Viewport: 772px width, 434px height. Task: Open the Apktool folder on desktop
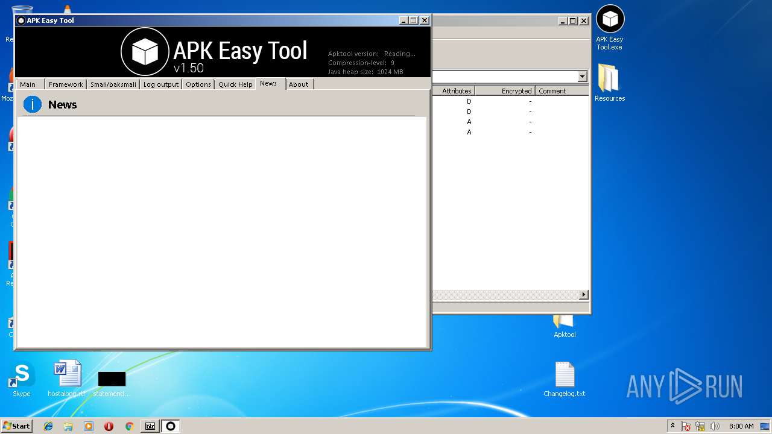point(564,327)
